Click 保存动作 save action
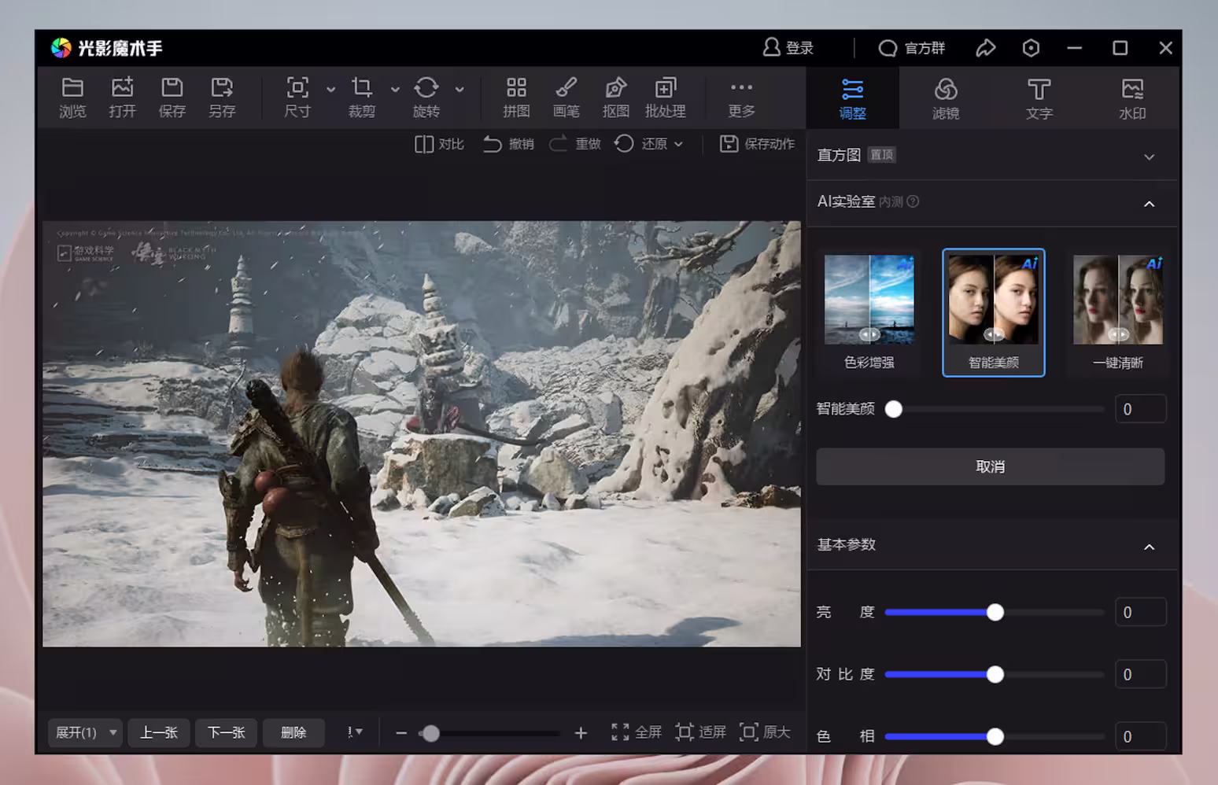Screen dimensions: 1218x785 [x=757, y=144]
